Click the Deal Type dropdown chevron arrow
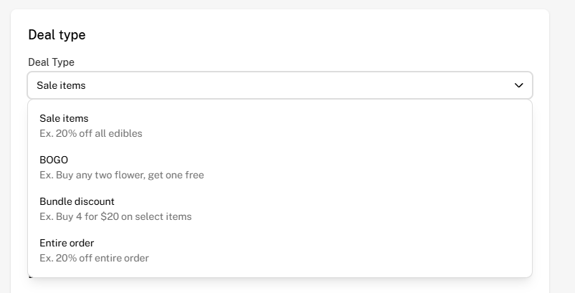This screenshot has height=293, width=575. [519, 85]
